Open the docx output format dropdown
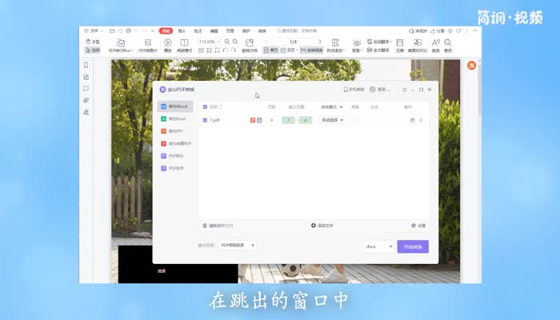This screenshot has height=320, width=560. pyautogui.click(x=379, y=246)
